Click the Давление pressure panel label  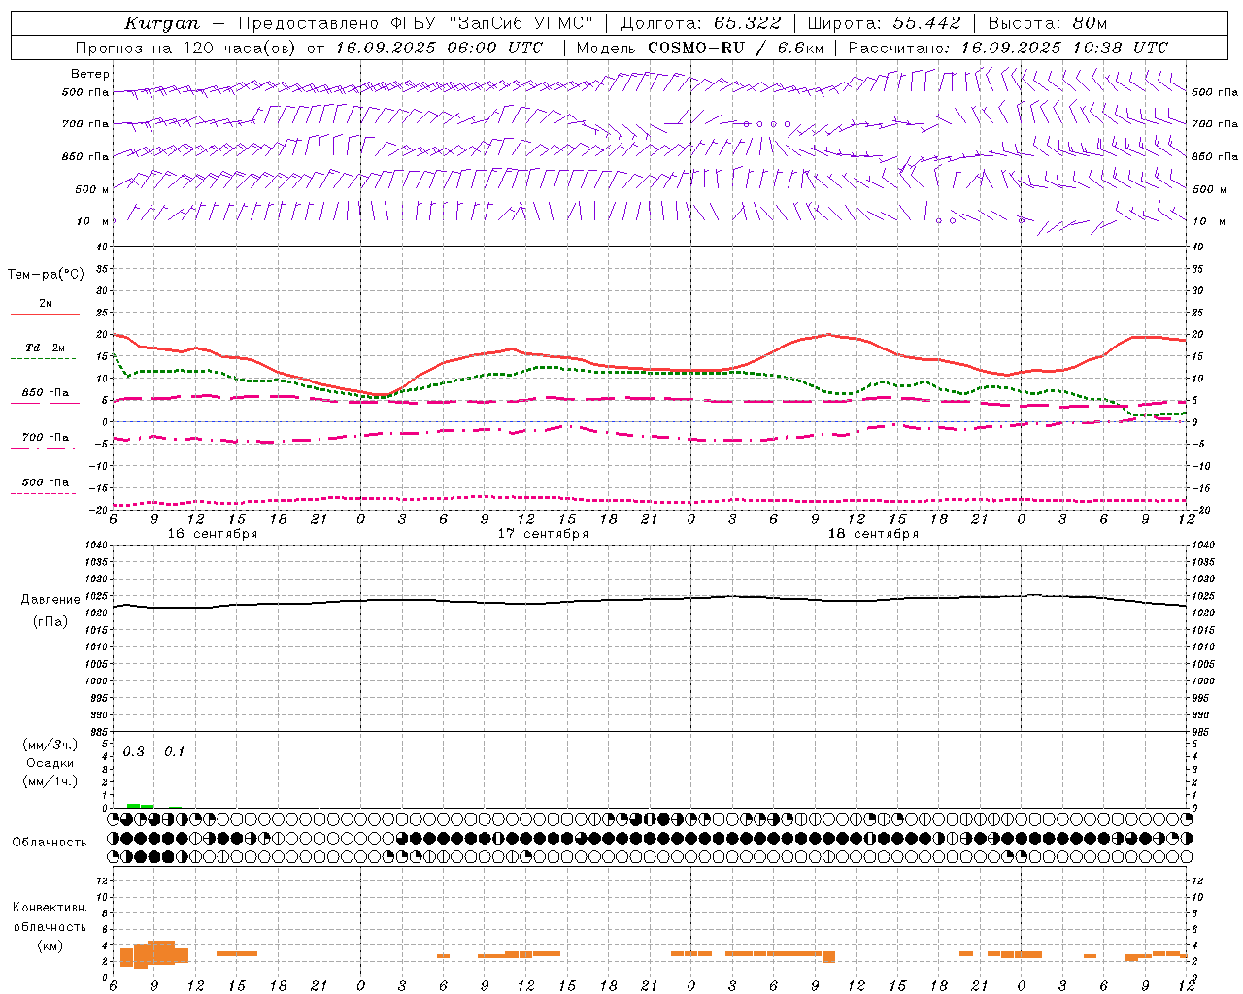[50, 600]
